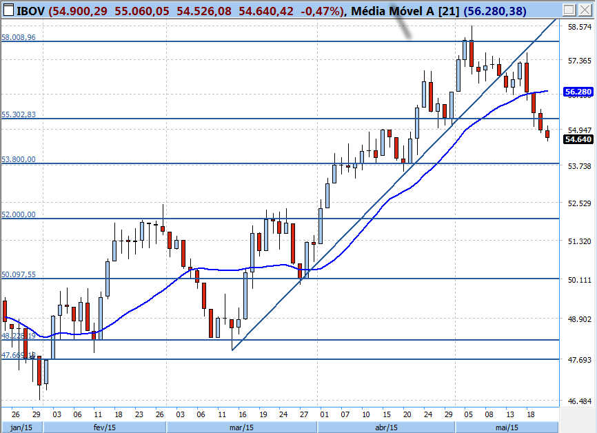The height and width of the screenshot is (433, 597).
Task: Click the black 54.640 current price tag
Action: [578, 139]
